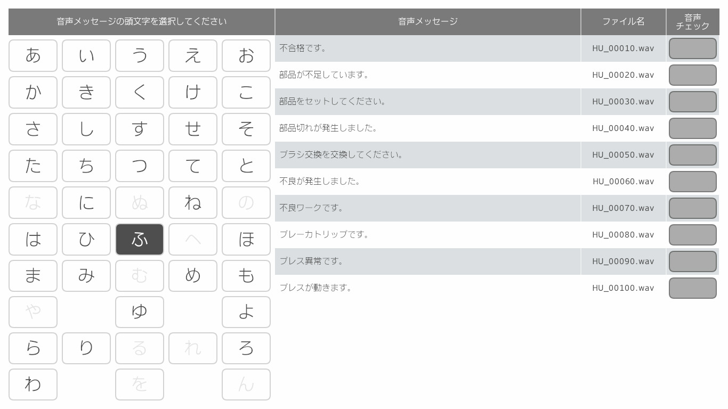Click the た kana key
Viewport: 728px width, 409px height.
(33, 166)
